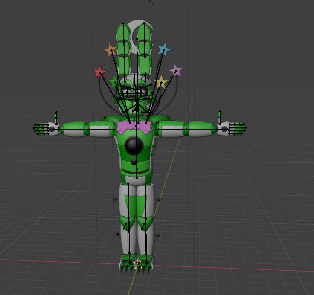This screenshot has width=314, height=295.
Task: Click the small black button below the chest sphere
Action: pos(134,161)
